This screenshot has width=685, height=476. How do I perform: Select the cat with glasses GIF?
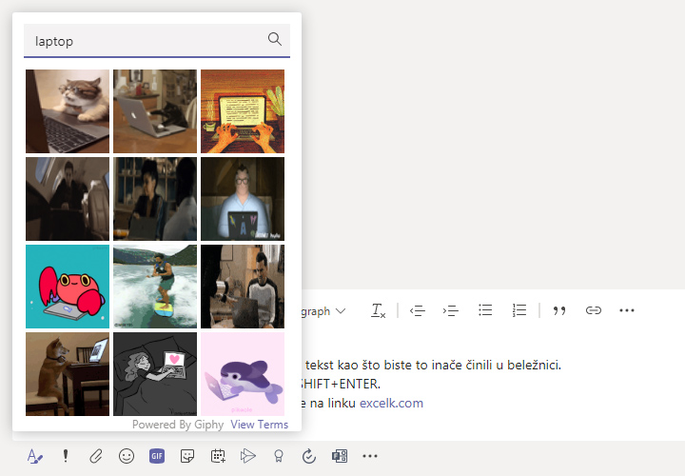(x=68, y=111)
